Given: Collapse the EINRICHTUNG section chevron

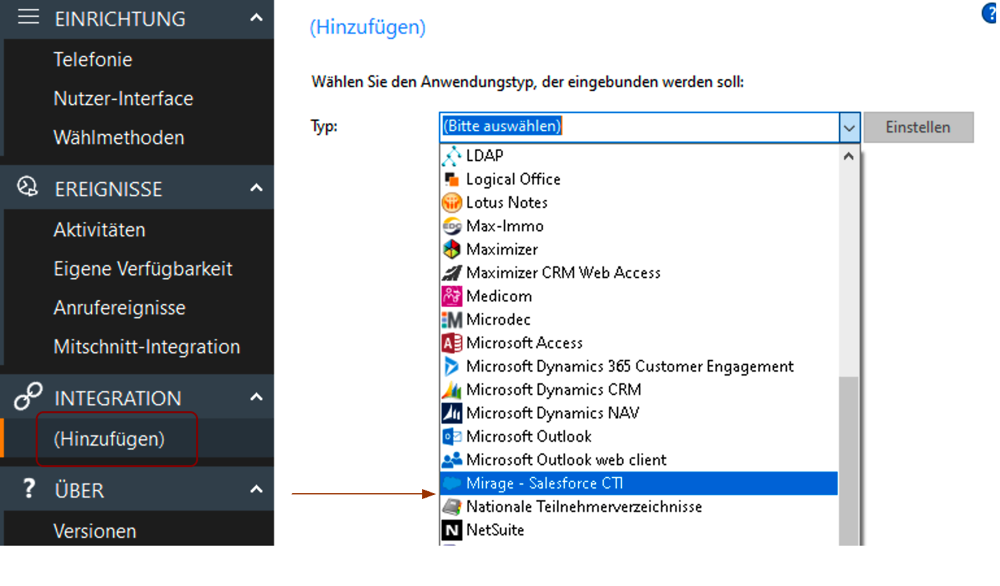Looking at the screenshot, I should pyautogui.click(x=256, y=18).
